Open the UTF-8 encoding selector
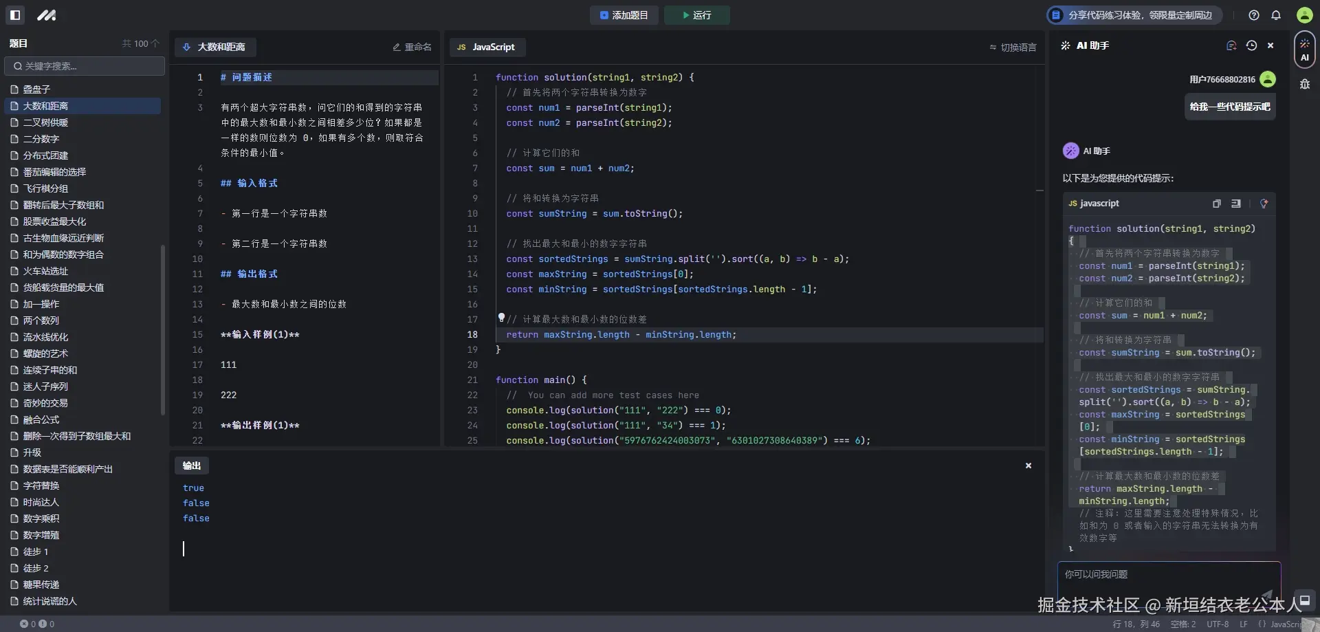This screenshot has width=1320, height=632. 1218,624
